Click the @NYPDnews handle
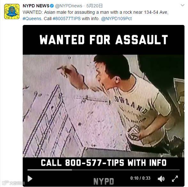Screen dimensions: 188x187 point(68,6)
